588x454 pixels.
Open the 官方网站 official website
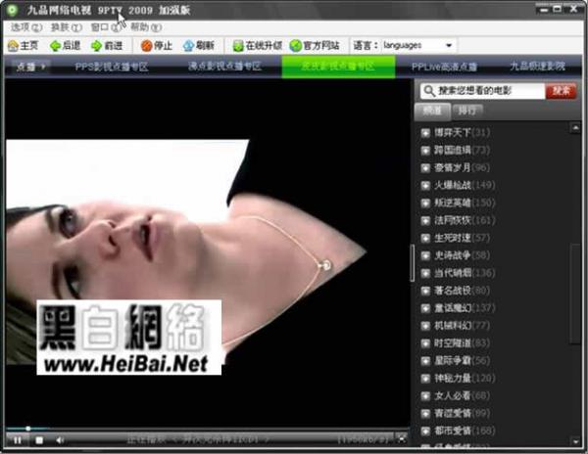click(x=315, y=46)
